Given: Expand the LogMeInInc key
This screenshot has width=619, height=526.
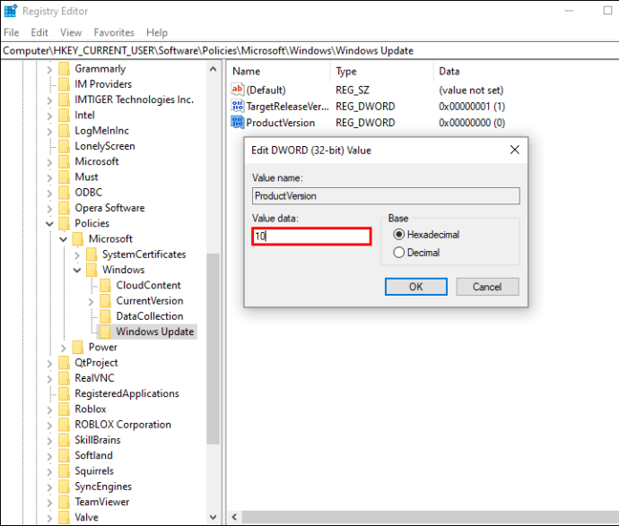Looking at the screenshot, I should (49, 131).
